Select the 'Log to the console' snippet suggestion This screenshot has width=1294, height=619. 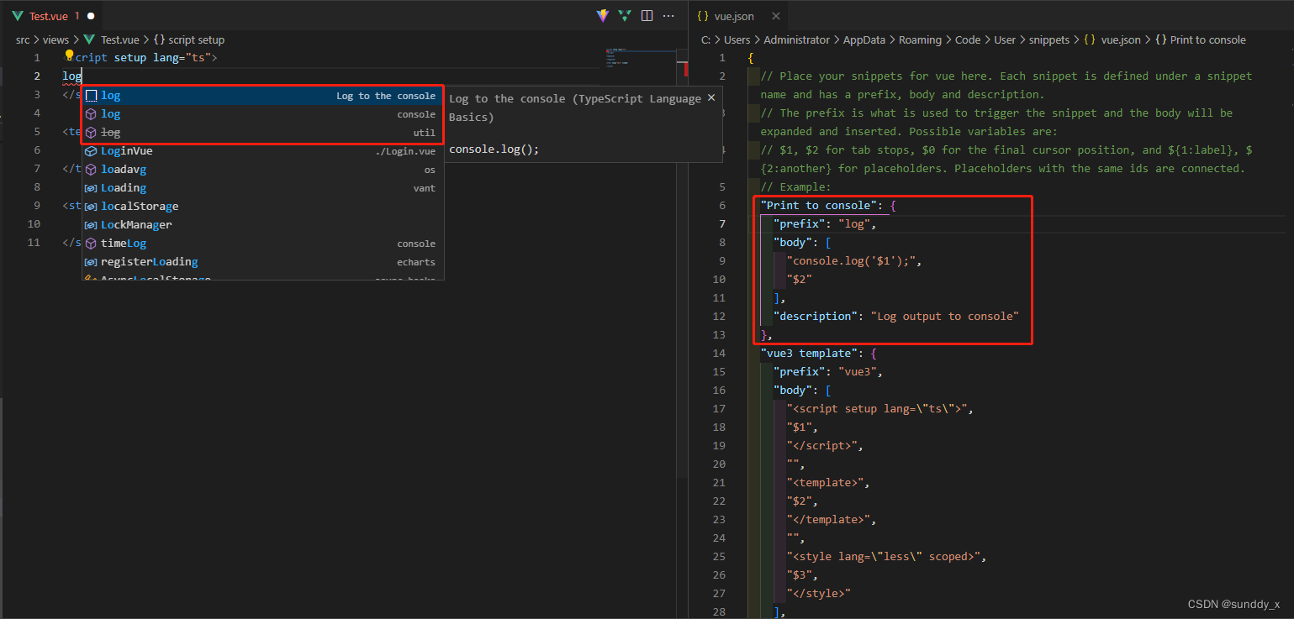(262, 96)
